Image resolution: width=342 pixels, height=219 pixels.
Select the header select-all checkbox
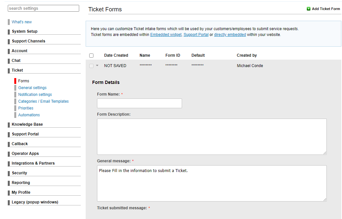click(x=91, y=56)
